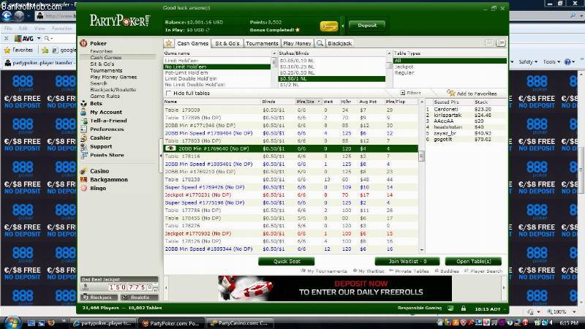
Task: Click the table list scrollbar thumb
Action: 422,156
